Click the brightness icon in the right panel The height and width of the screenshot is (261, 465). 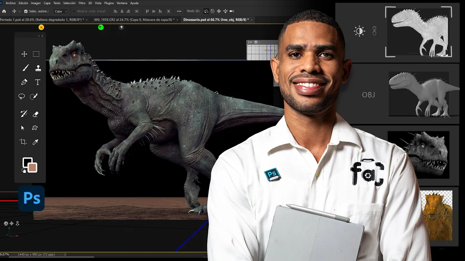(359, 31)
